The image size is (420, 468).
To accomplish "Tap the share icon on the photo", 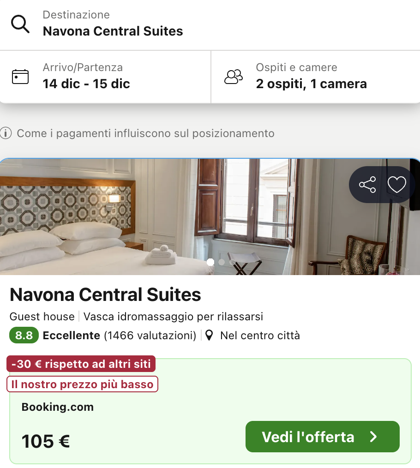I will [x=366, y=185].
